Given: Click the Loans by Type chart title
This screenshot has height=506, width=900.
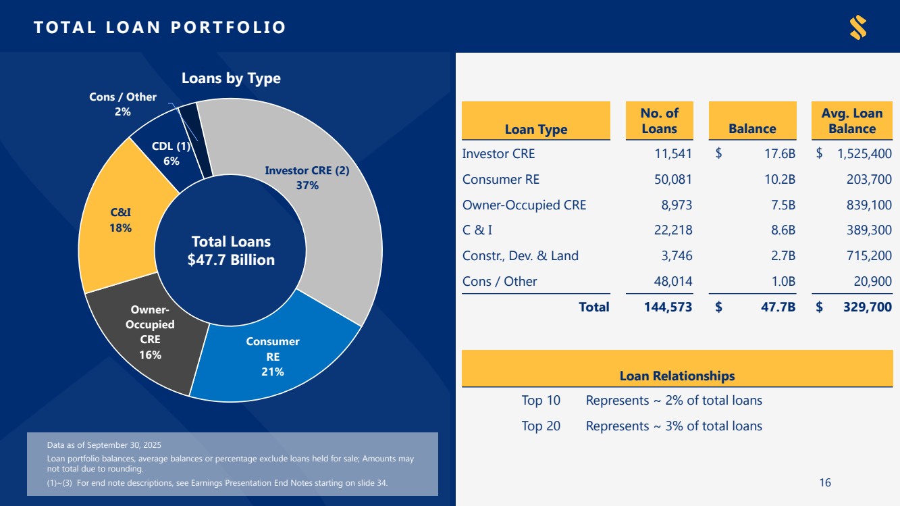Looking at the screenshot, I should (231, 78).
